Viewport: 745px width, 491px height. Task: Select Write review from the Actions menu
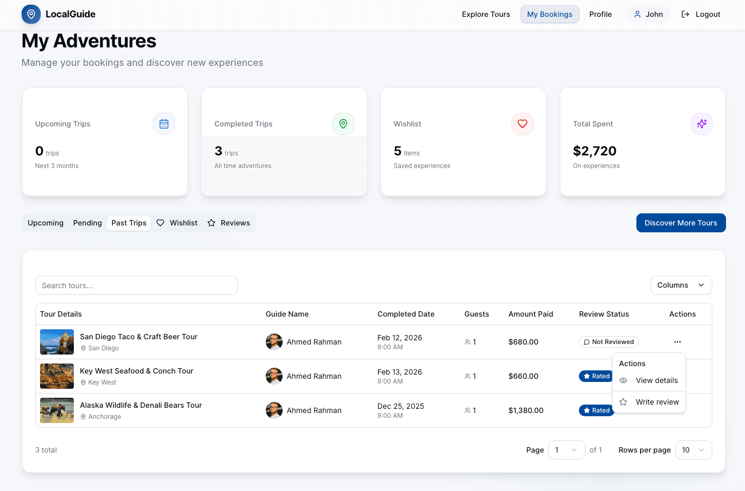click(x=657, y=401)
